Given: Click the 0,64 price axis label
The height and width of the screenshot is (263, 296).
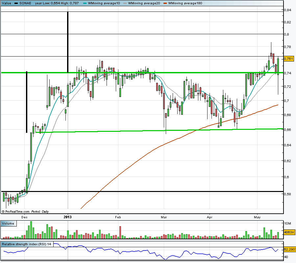Looking at the screenshot, I should (287, 145).
